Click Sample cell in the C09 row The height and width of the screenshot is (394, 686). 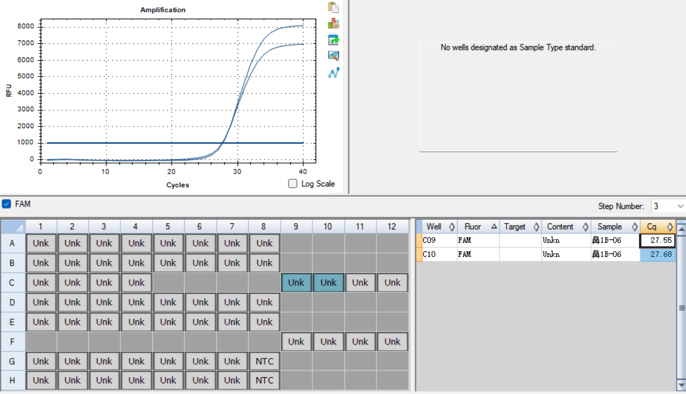[x=615, y=241]
